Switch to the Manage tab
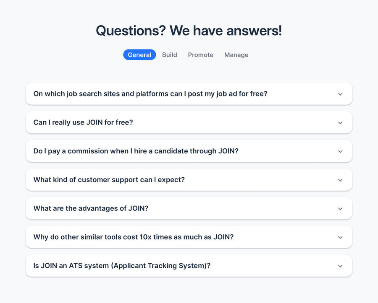Screen dimensions: 378x303 click(x=236, y=54)
